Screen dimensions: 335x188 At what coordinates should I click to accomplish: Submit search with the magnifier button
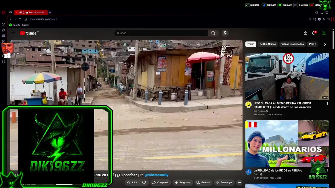[x=213, y=33]
